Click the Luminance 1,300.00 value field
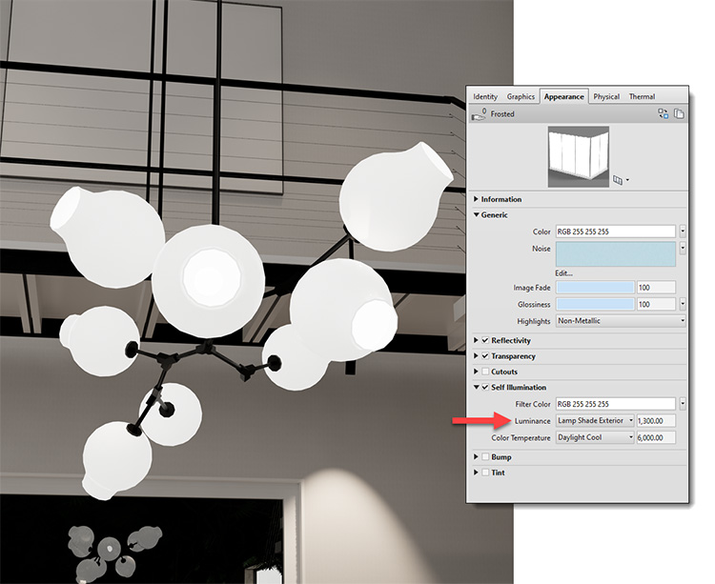The width and height of the screenshot is (715, 584). (656, 420)
